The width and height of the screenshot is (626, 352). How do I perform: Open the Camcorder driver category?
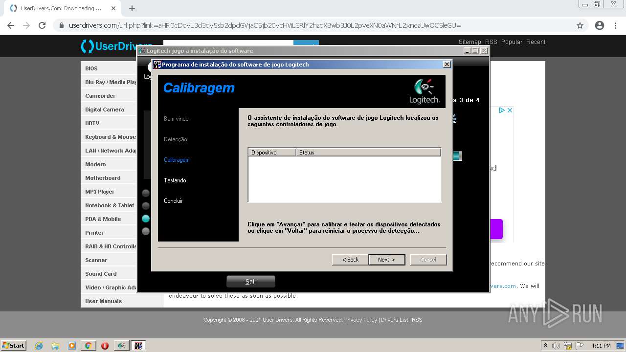[100, 96]
